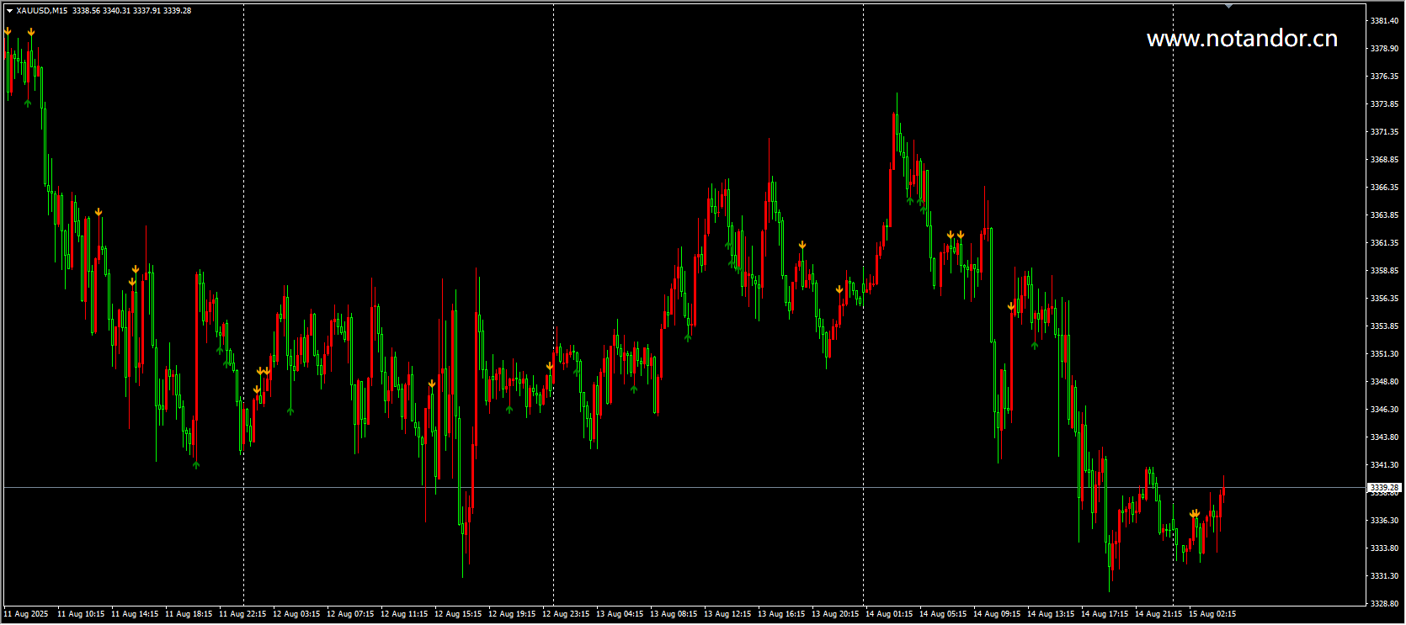Image resolution: width=1406 pixels, height=625 pixels.
Task: Click price level 3358.85 on the scale
Action: 1384,270
